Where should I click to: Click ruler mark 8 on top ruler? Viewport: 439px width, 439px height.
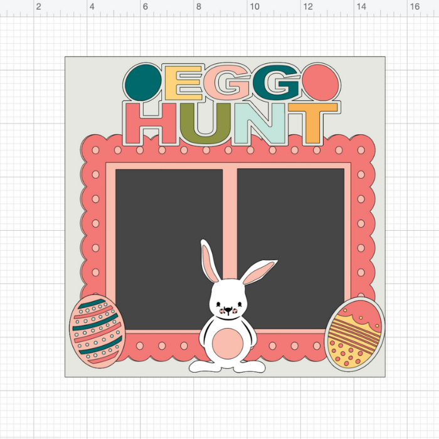tap(199, 6)
